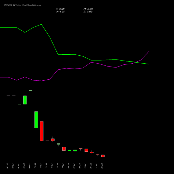The width and height of the screenshot is (174, 174).
Task: Click the high price value H: 5.60
Action: (88, 9)
